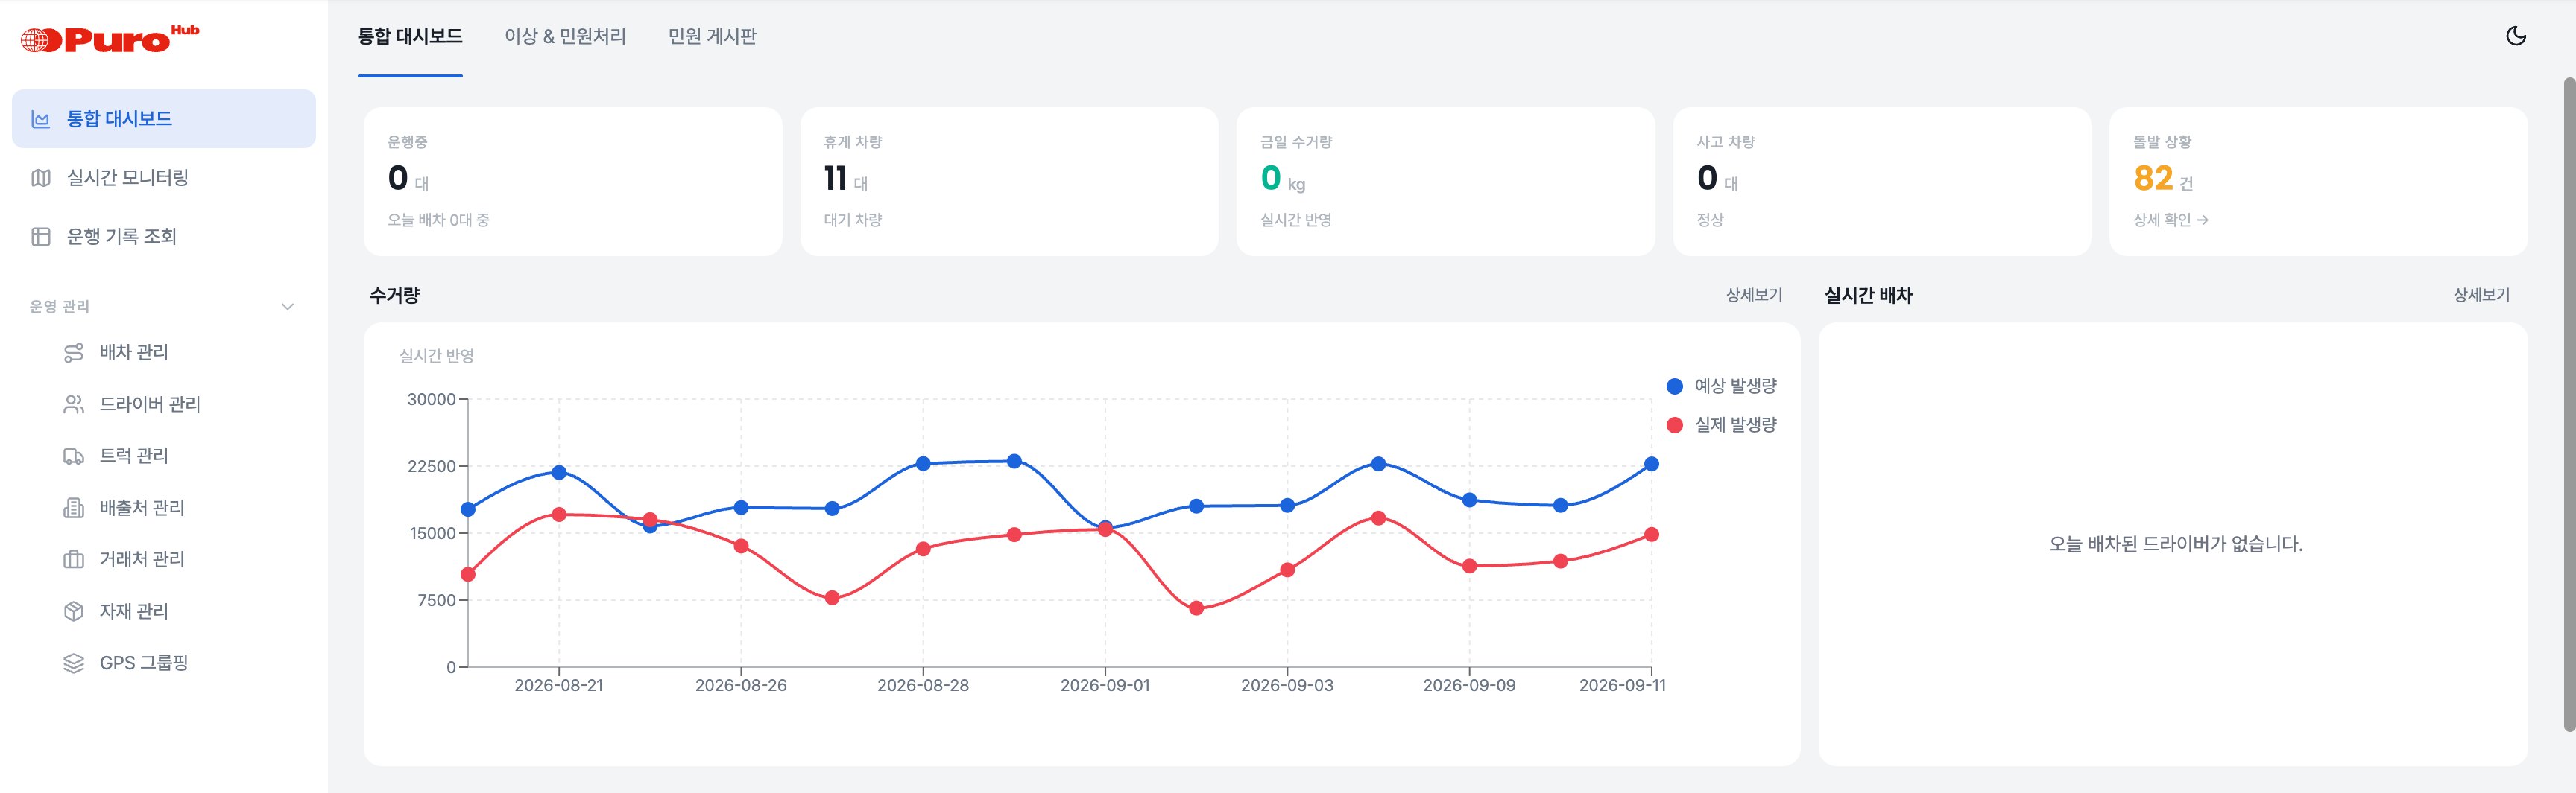Select the 통합 대시보드 top tab
Image resolution: width=2576 pixels, height=793 pixels.
tap(410, 36)
